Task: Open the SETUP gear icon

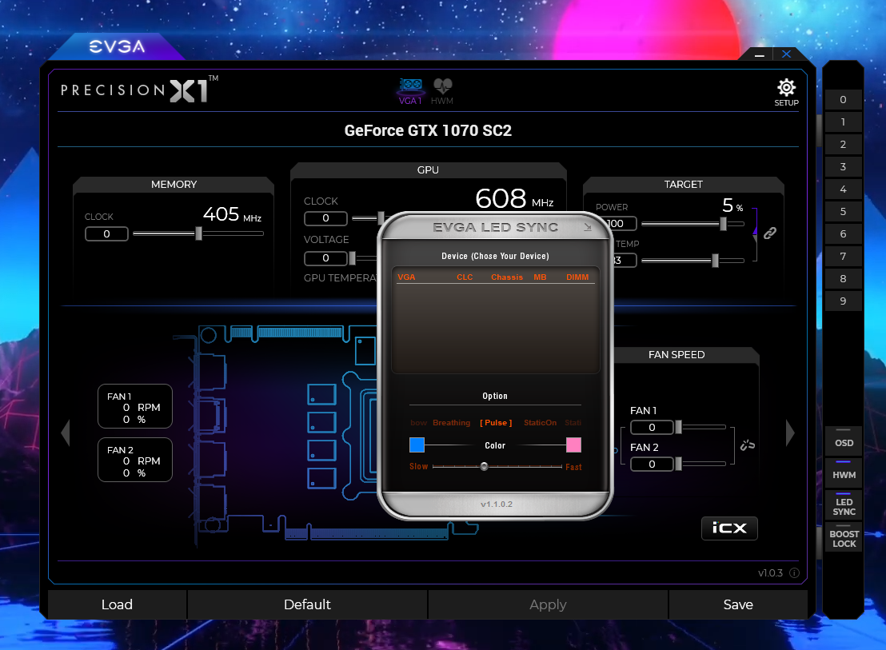Action: point(786,93)
